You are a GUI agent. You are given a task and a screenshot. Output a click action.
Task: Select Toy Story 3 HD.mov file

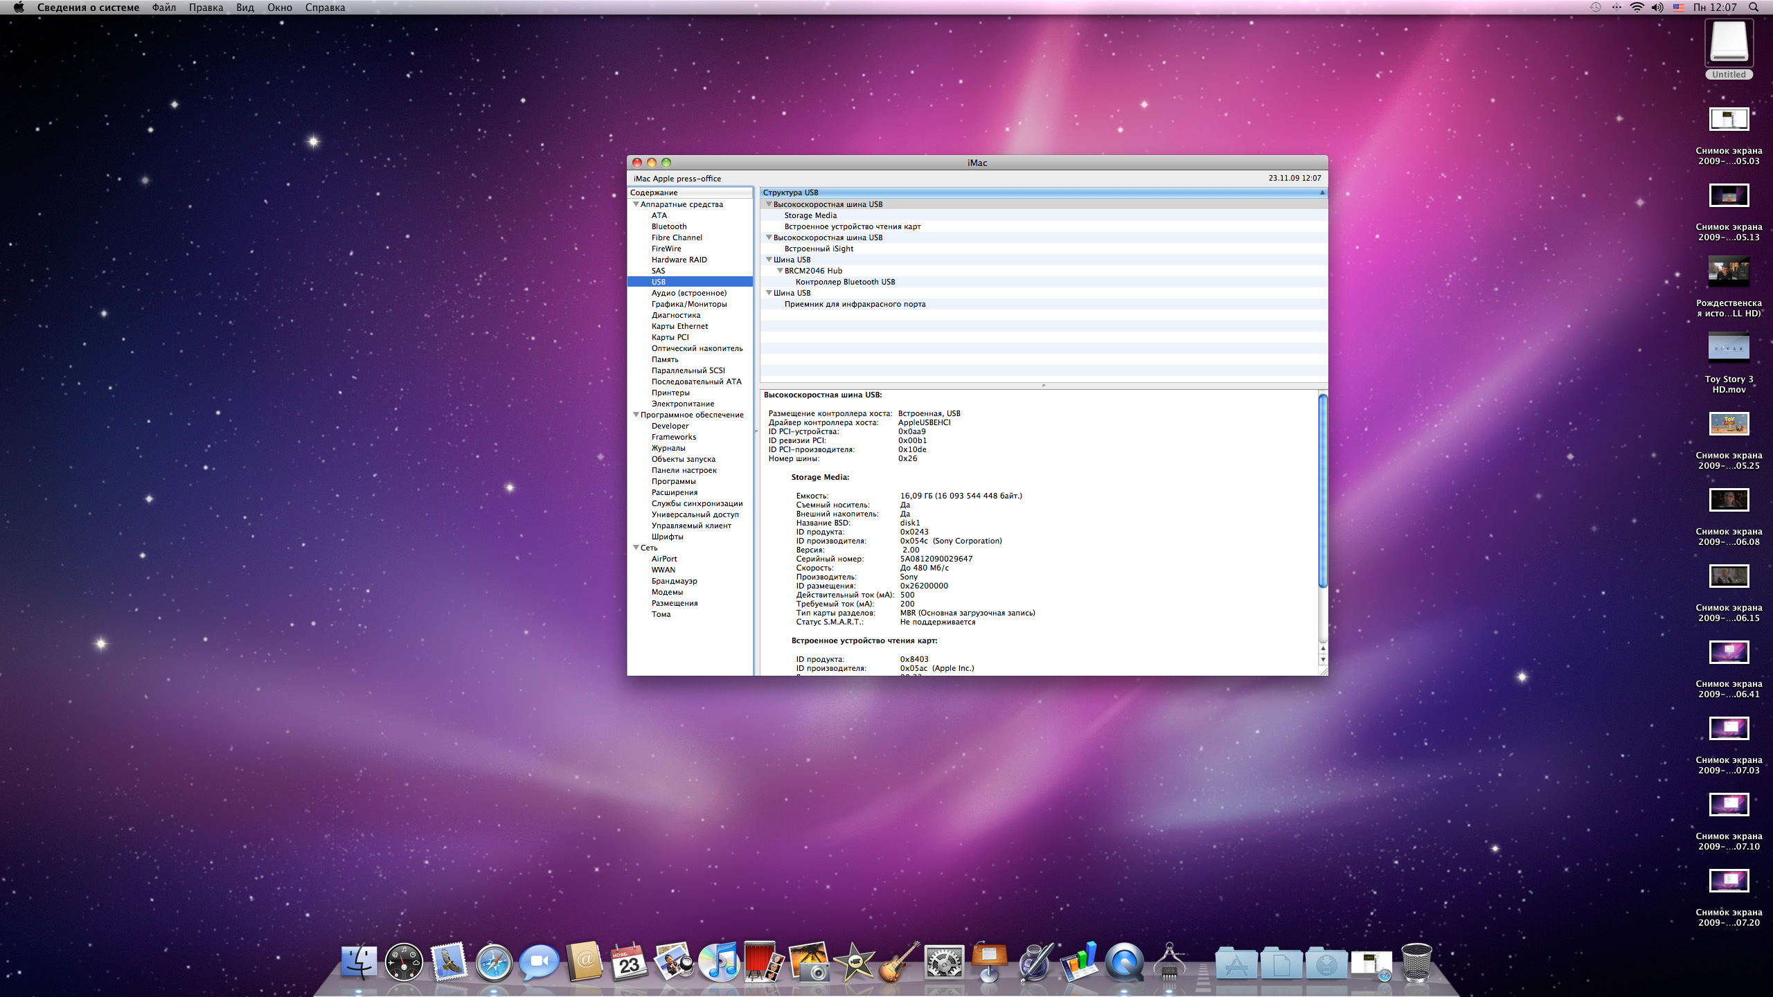1729,363
